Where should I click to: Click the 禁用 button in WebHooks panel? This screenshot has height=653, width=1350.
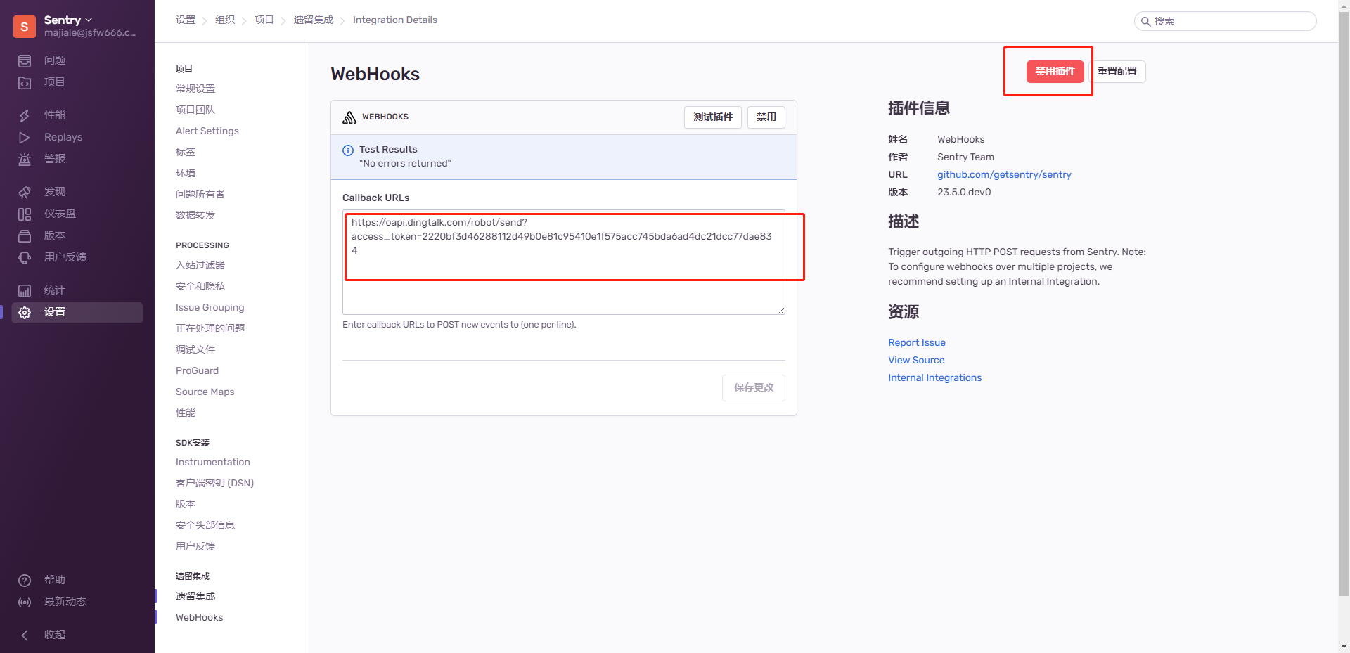tap(766, 117)
